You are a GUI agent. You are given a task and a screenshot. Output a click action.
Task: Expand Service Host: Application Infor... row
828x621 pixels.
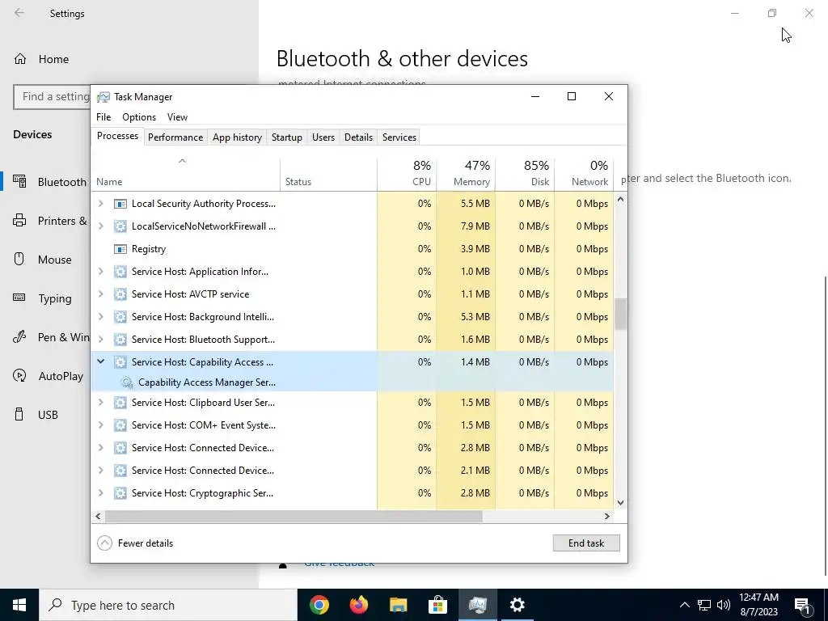(101, 272)
